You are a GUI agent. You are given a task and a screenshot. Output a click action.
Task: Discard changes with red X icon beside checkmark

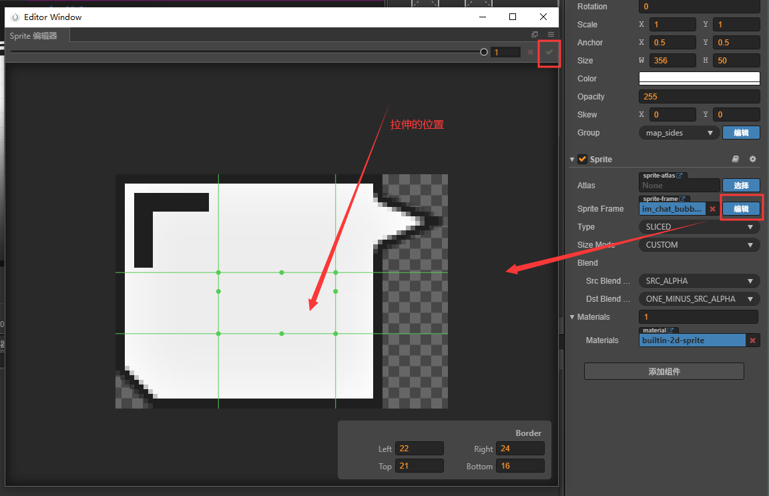(x=530, y=52)
